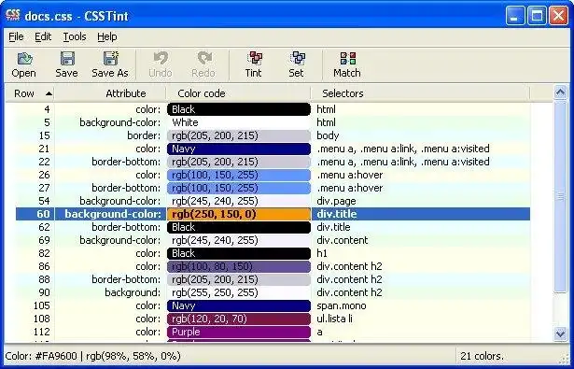Click row number 108
Image resolution: width=574 pixels, height=369 pixels.
coord(41,319)
